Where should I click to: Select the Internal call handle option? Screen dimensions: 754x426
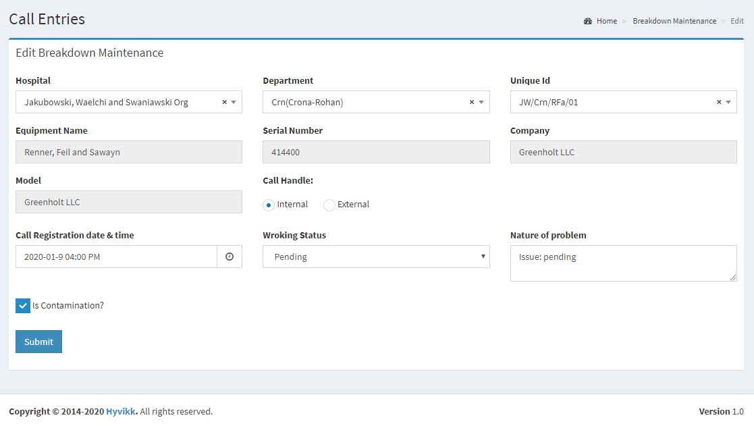pos(269,204)
